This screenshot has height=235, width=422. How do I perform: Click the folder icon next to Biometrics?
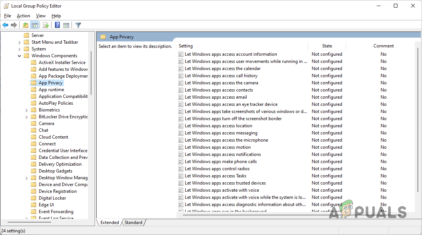(34, 110)
